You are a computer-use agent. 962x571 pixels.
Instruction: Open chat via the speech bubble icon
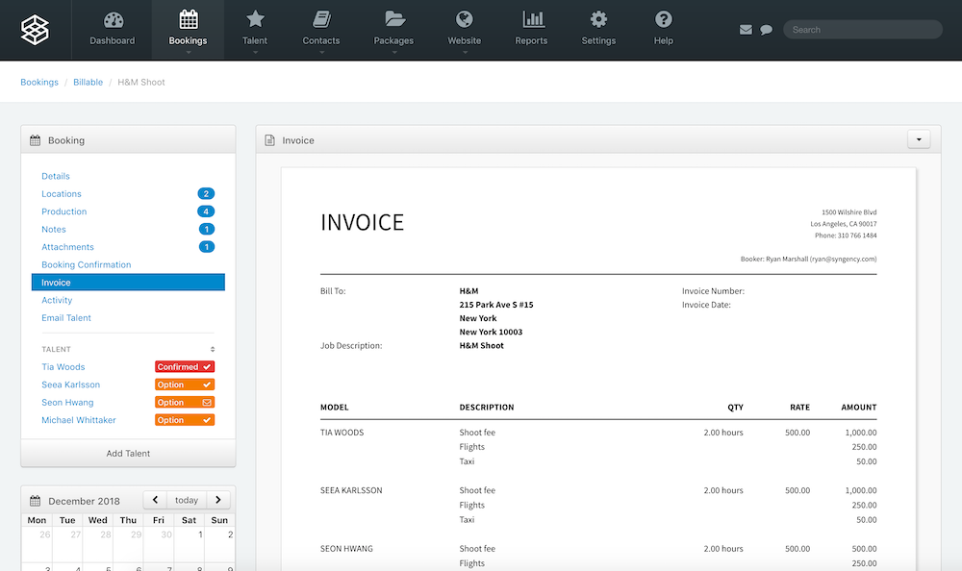767,30
